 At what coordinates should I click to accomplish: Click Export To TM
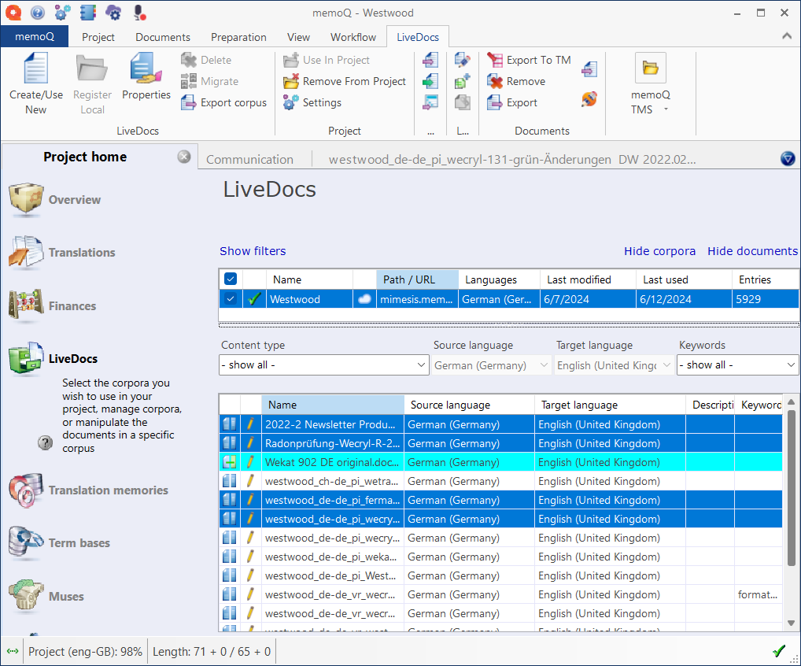pyautogui.click(x=529, y=60)
